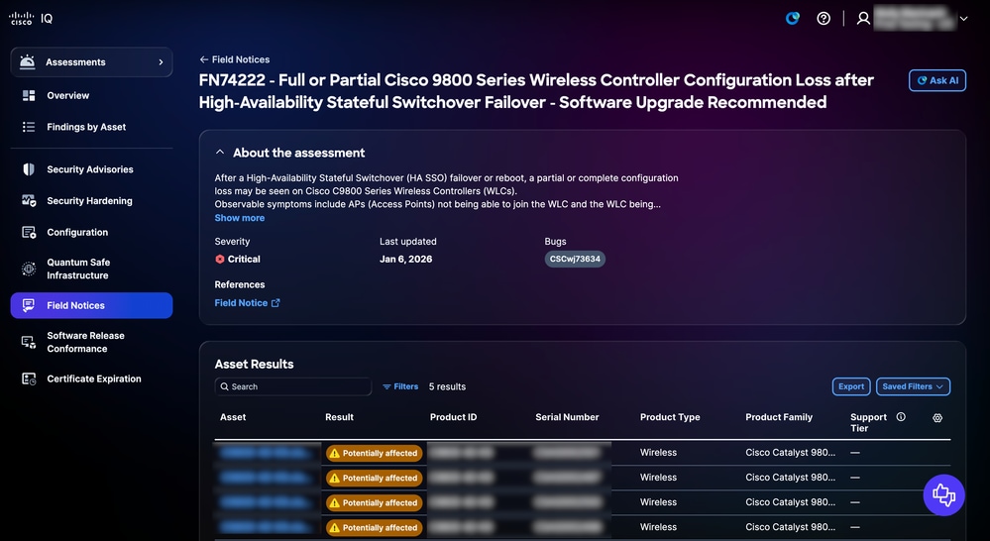Click the Cisco IQ logo
This screenshot has width=990, height=541.
(31, 18)
